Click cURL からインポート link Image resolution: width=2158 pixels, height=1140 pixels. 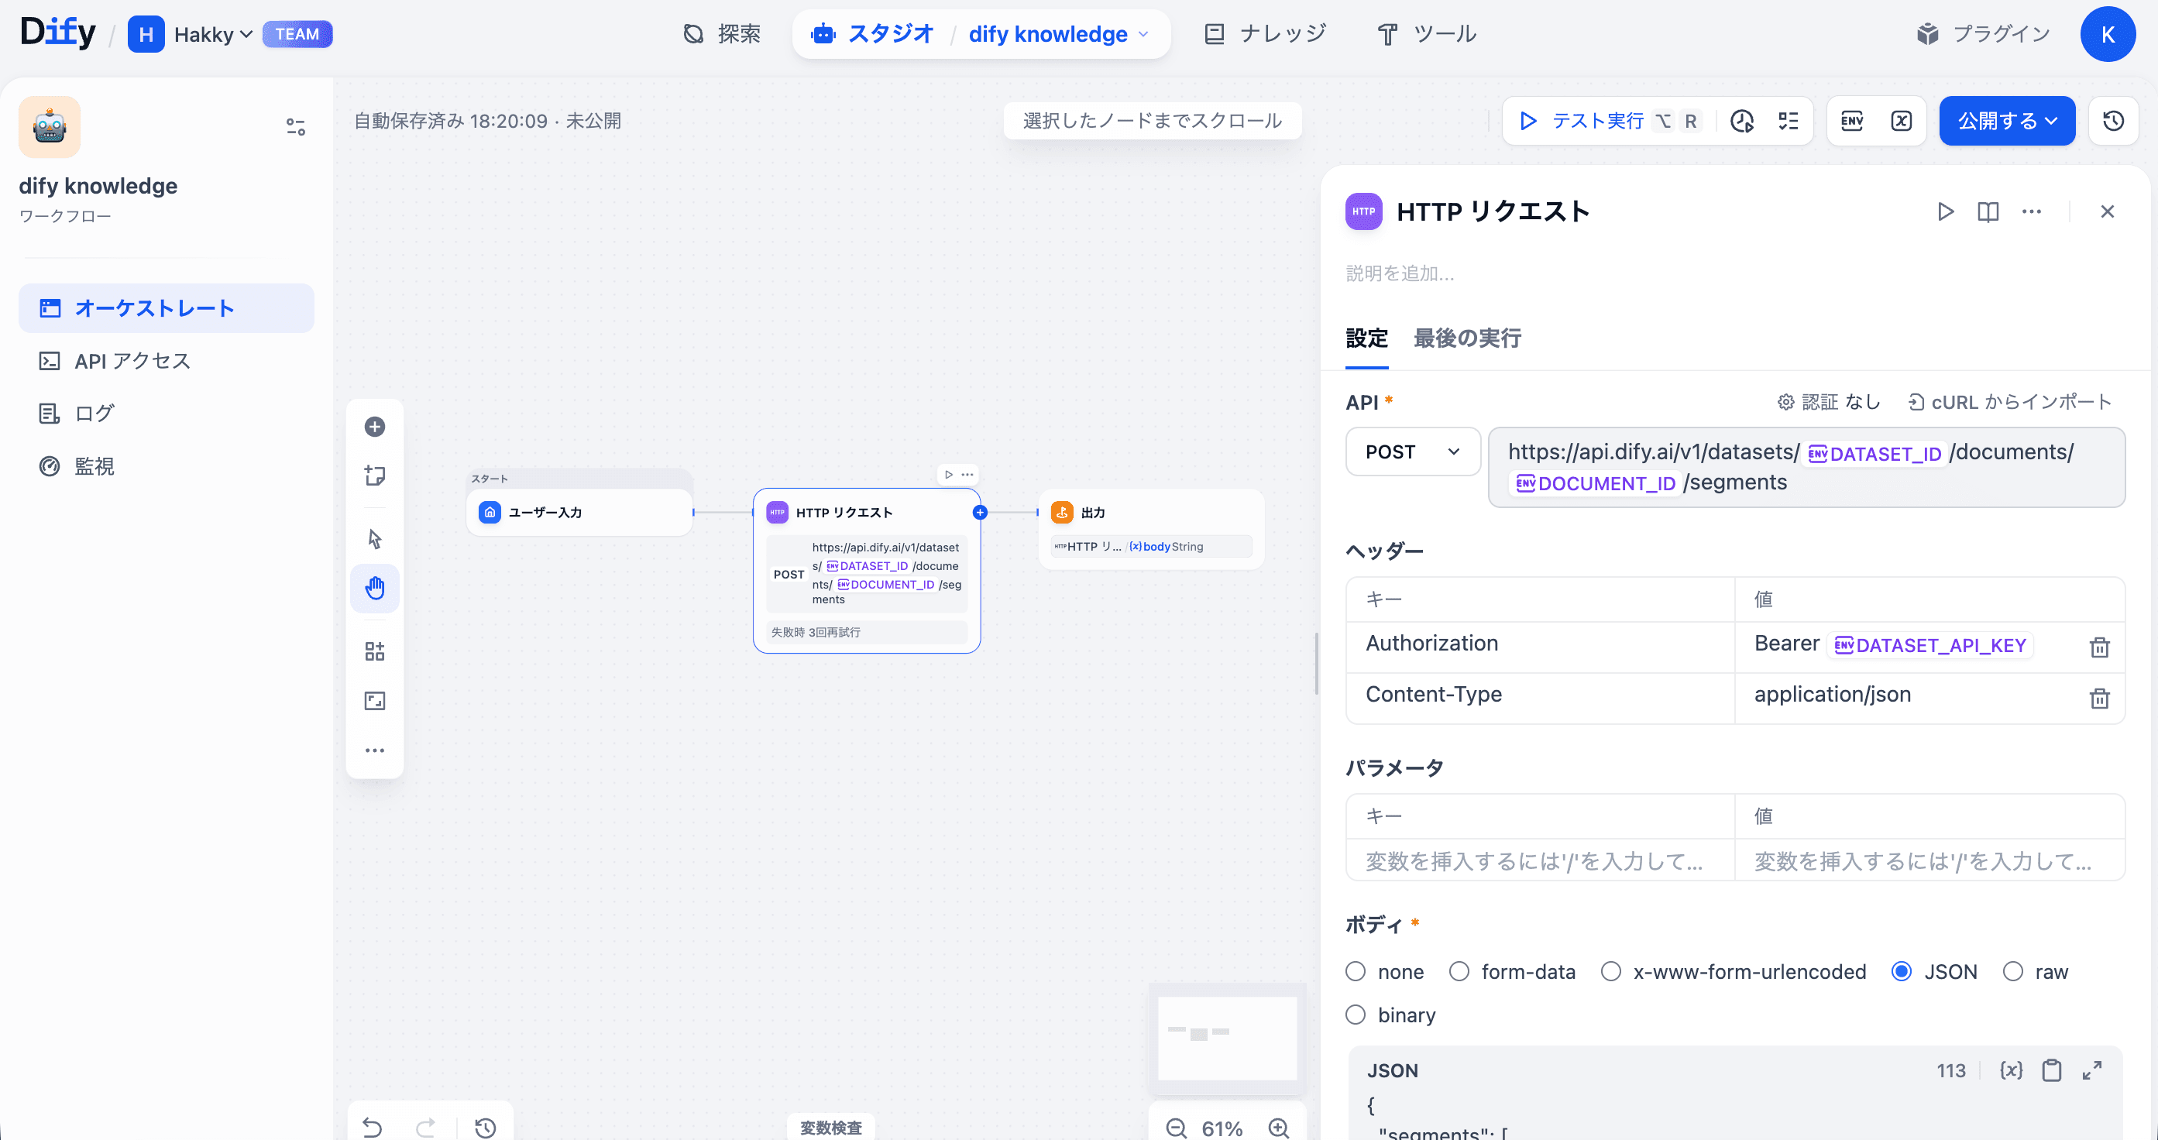coord(2010,402)
